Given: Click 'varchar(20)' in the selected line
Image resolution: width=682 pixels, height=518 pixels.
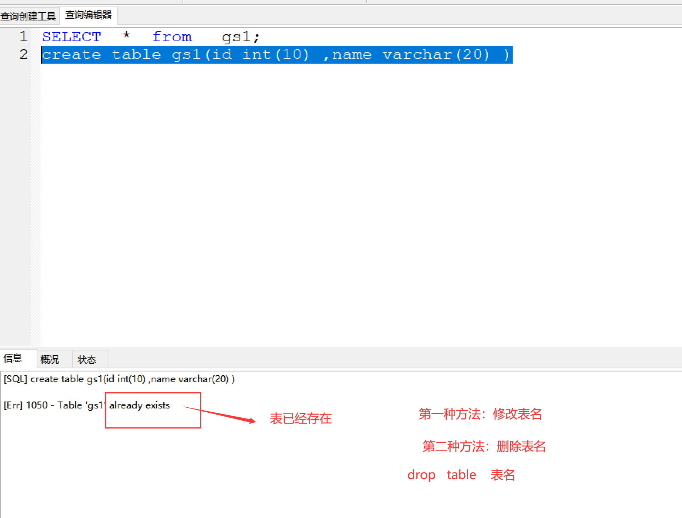Looking at the screenshot, I should (436, 55).
